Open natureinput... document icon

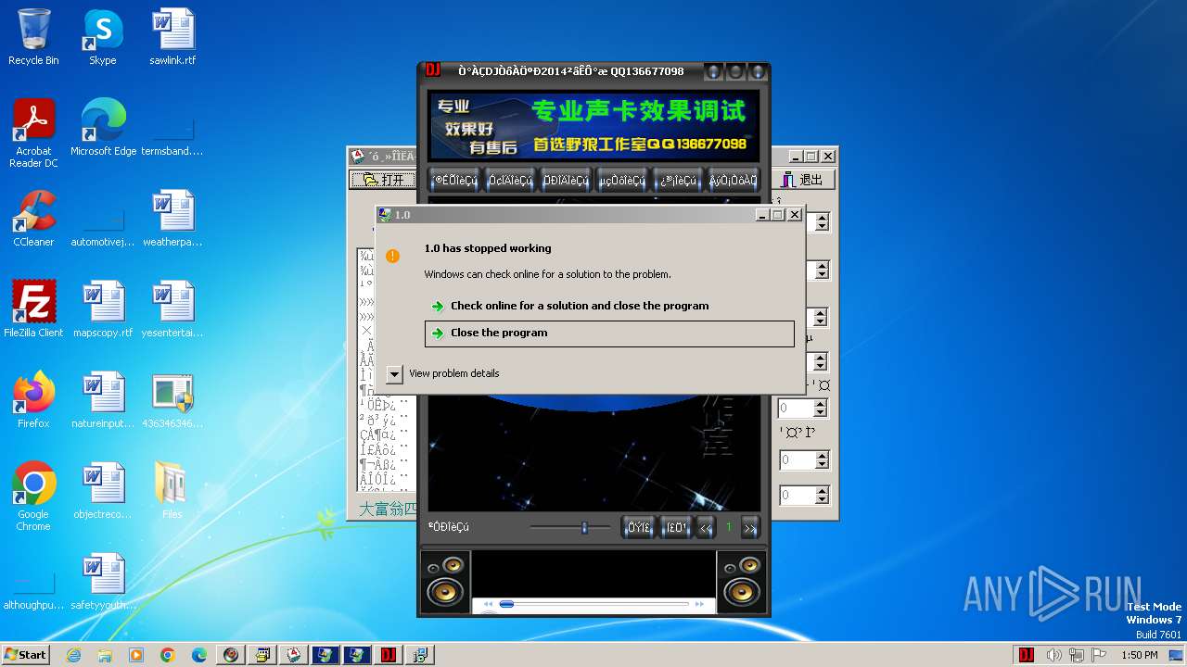103,400
